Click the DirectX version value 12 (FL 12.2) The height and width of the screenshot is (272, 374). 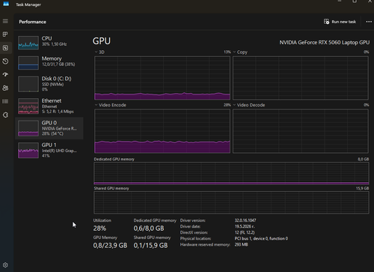[x=245, y=232]
